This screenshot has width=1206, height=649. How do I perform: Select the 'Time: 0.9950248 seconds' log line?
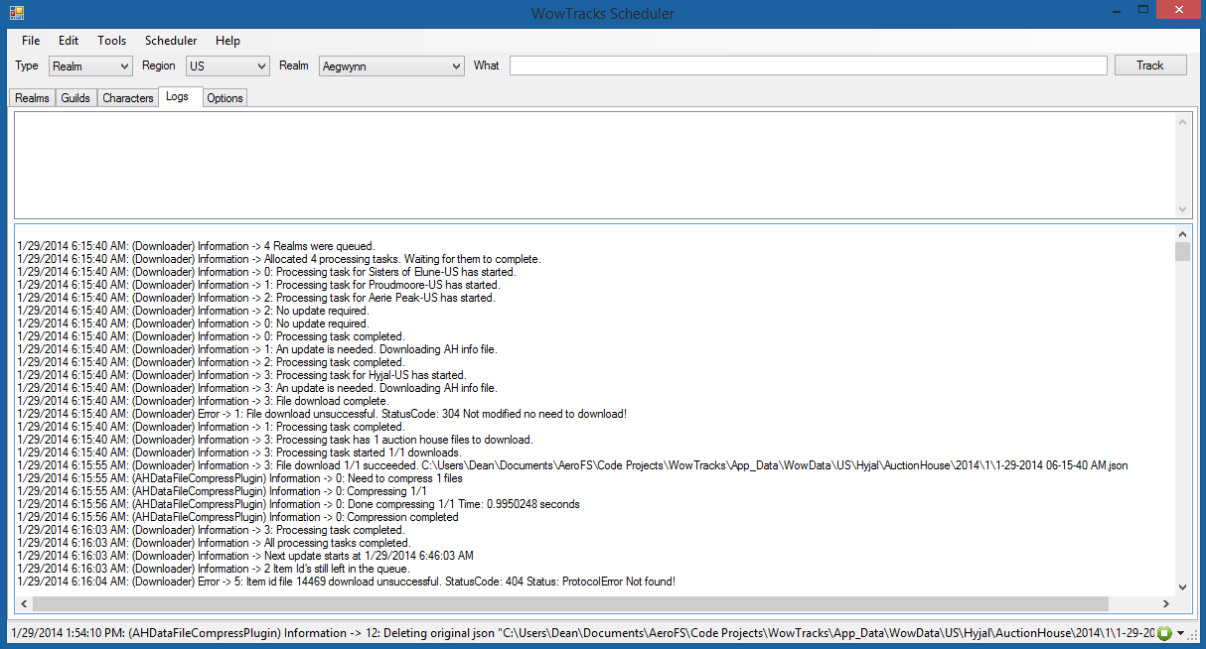click(299, 504)
